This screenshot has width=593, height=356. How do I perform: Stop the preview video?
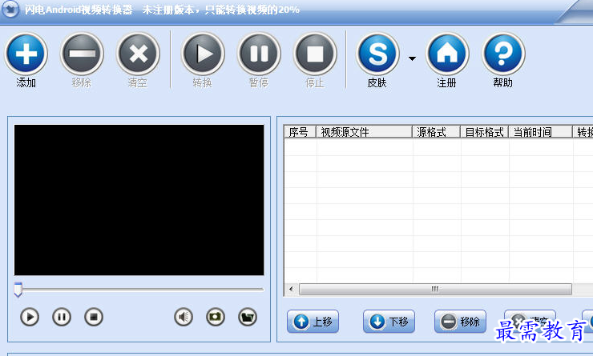(x=94, y=317)
